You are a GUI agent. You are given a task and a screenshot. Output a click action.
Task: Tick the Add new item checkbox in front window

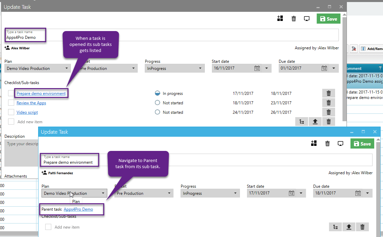click(x=48, y=227)
